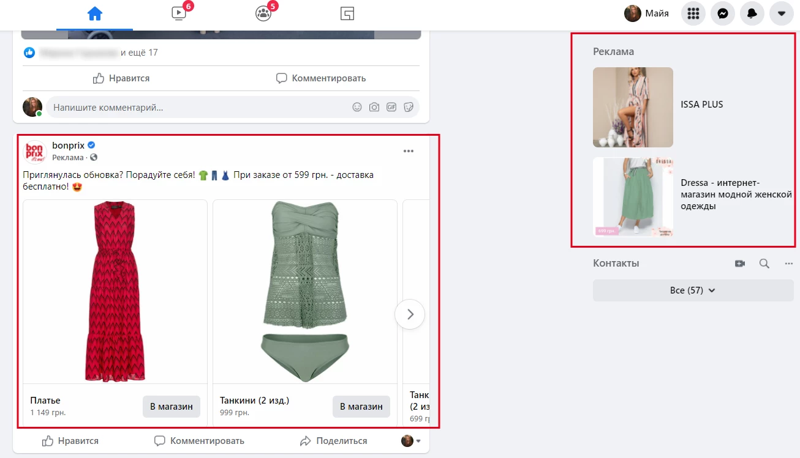Like the bonprix ad post
This screenshot has width=800, height=458.
click(x=70, y=441)
